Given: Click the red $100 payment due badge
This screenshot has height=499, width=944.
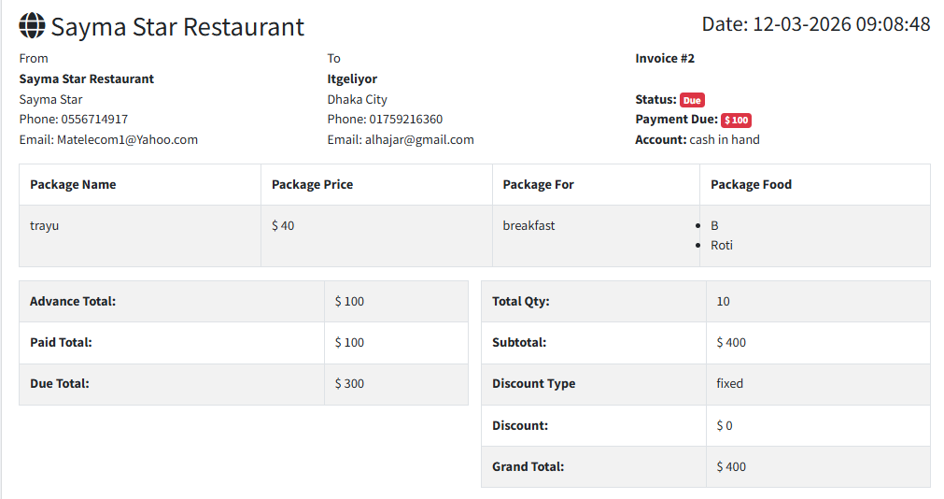Looking at the screenshot, I should pyautogui.click(x=736, y=121).
